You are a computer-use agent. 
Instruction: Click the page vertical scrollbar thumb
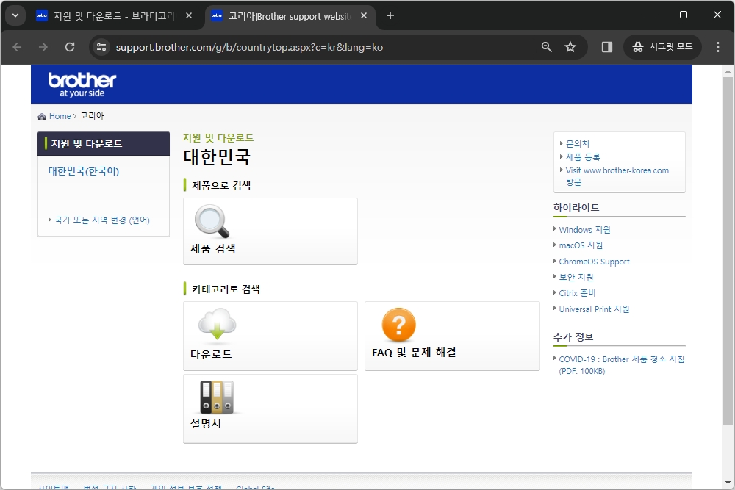pyautogui.click(x=728, y=251)
